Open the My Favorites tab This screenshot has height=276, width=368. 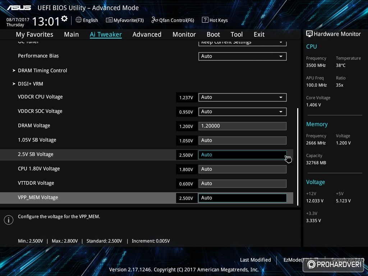[x=34, y=34]
